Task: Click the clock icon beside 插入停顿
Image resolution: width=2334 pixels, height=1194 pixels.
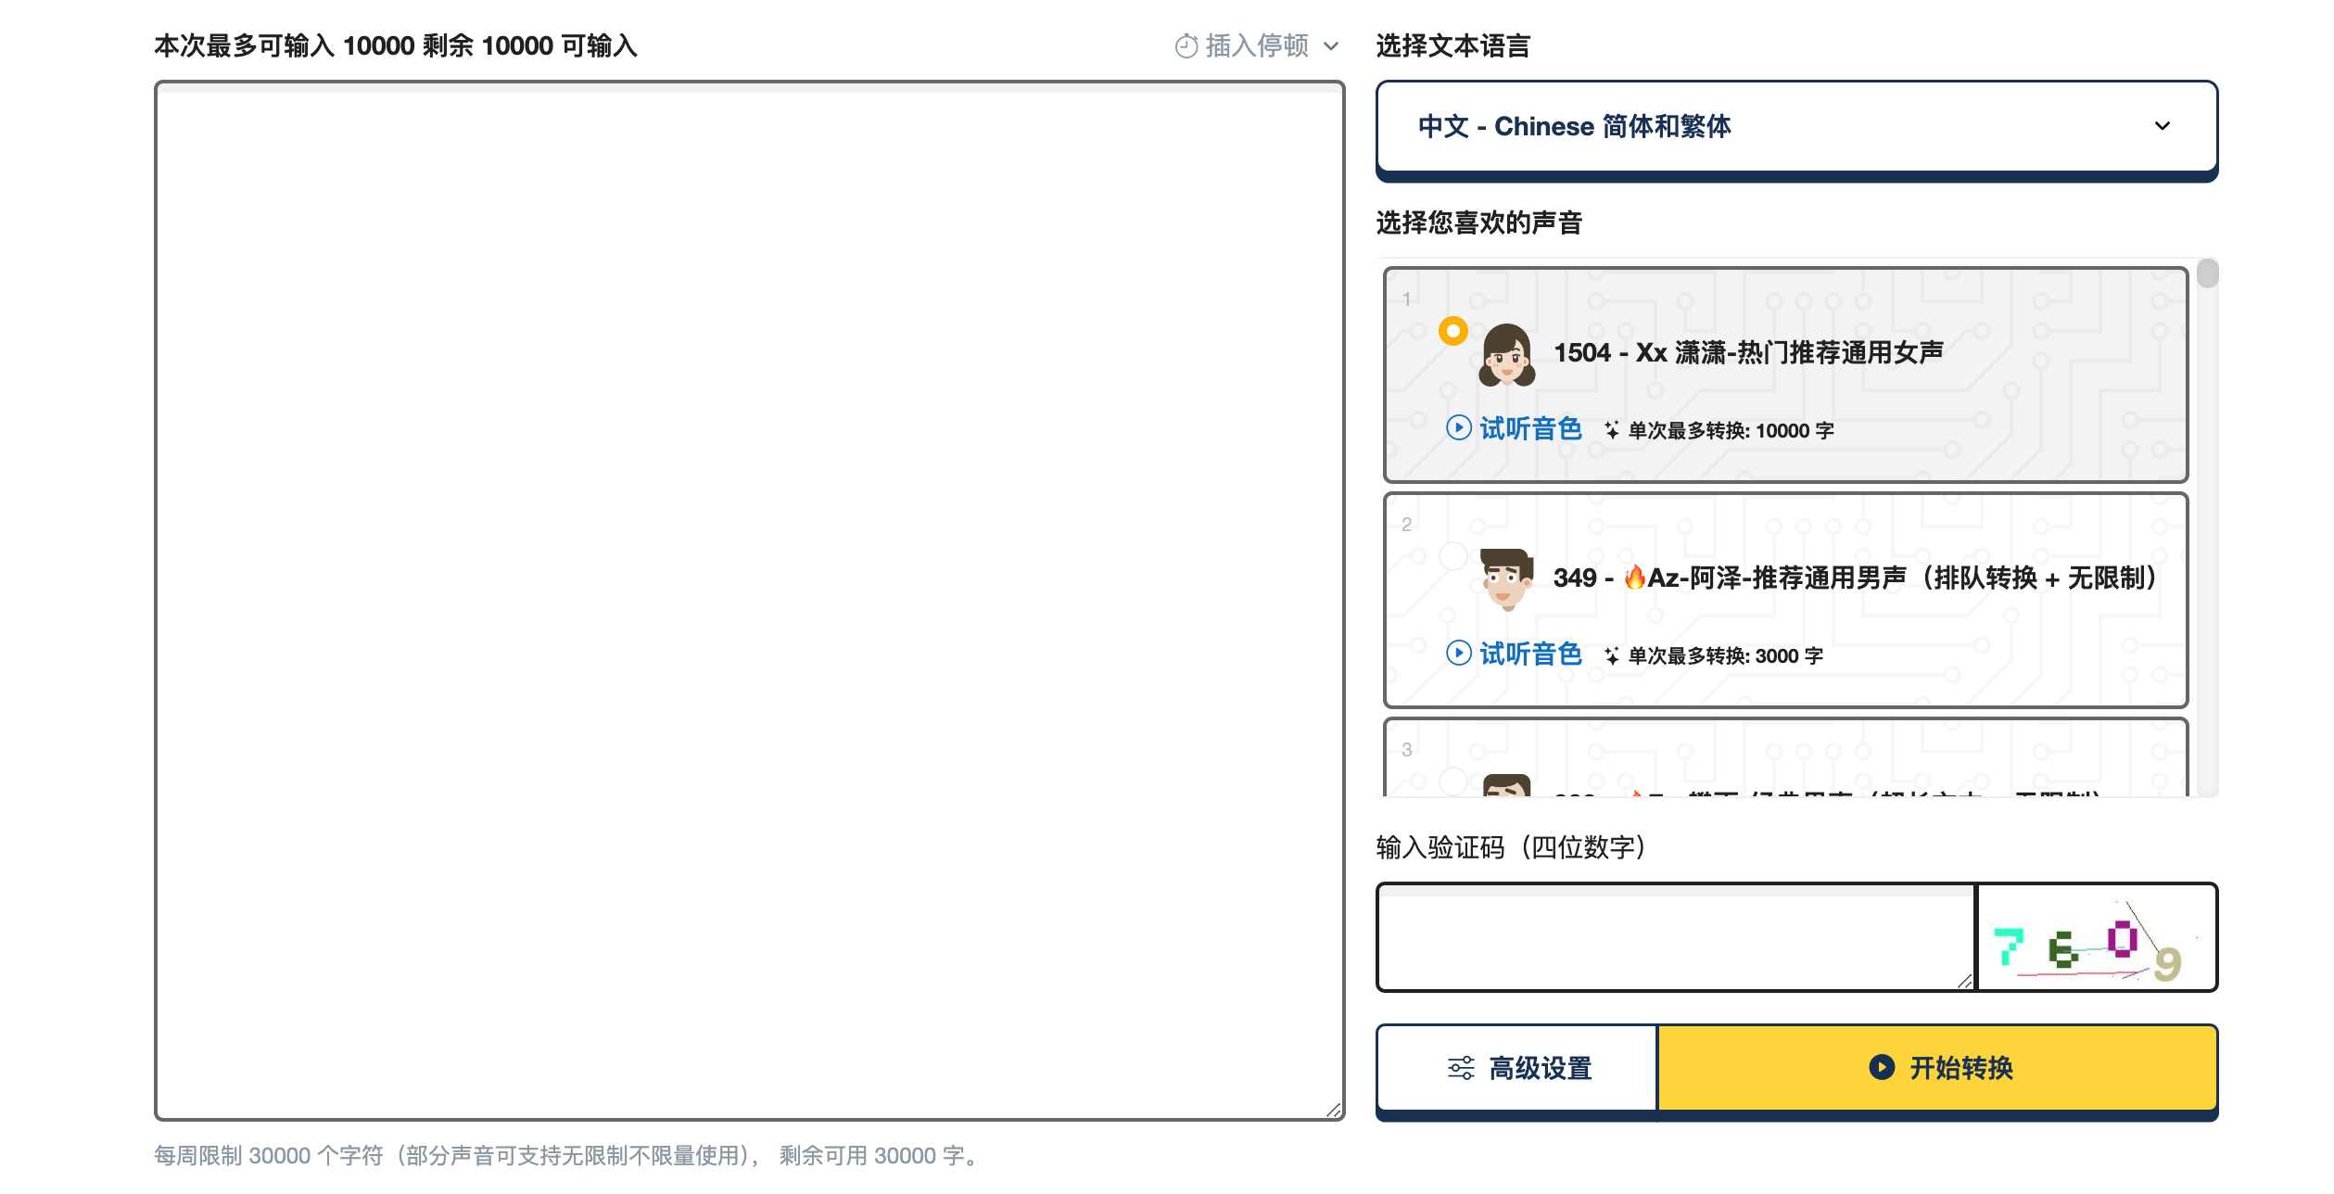Action: 1186,46
